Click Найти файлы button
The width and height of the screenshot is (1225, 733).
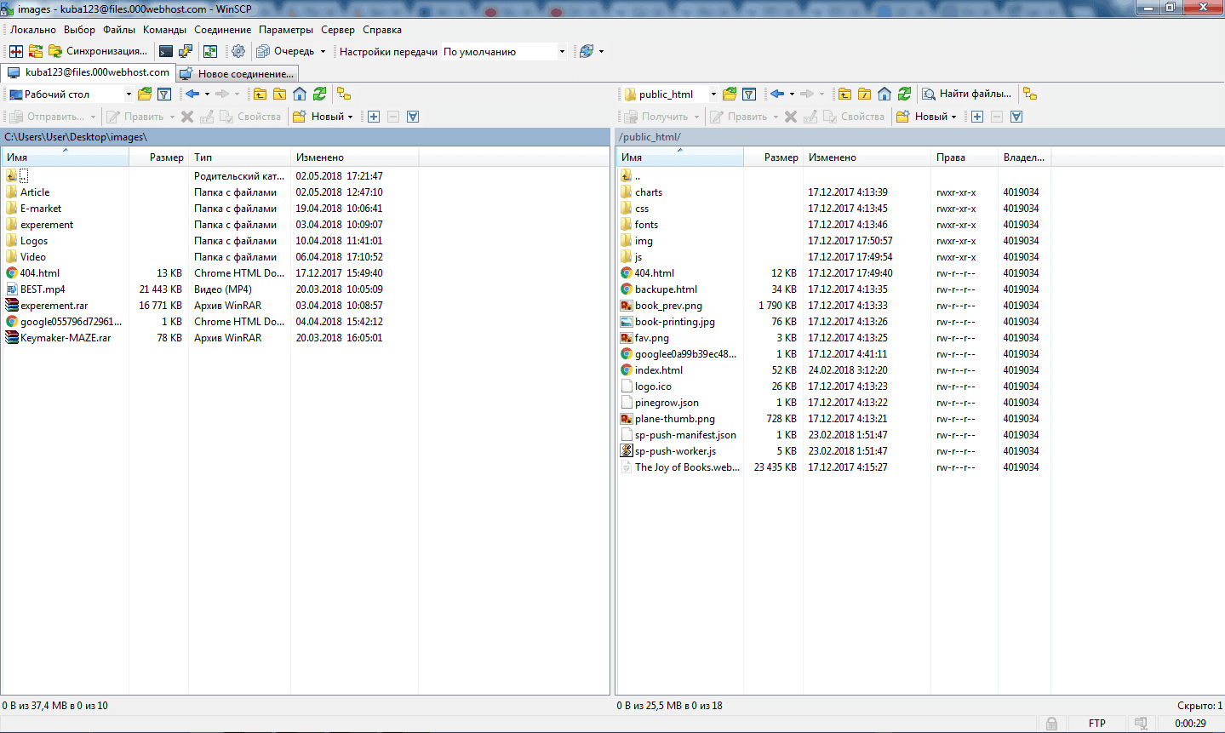(x=968, y=94)
